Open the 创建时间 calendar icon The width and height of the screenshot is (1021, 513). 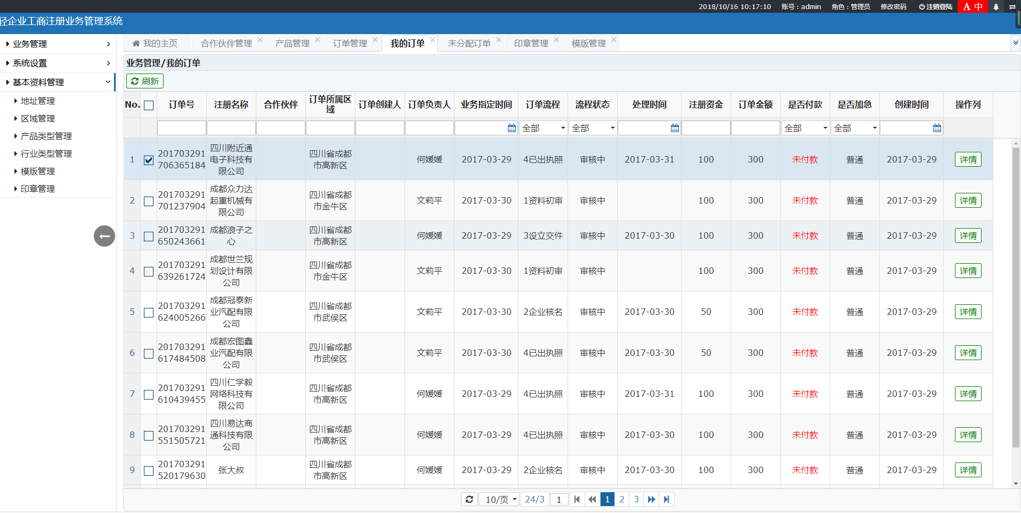click(x=937, y=128)
